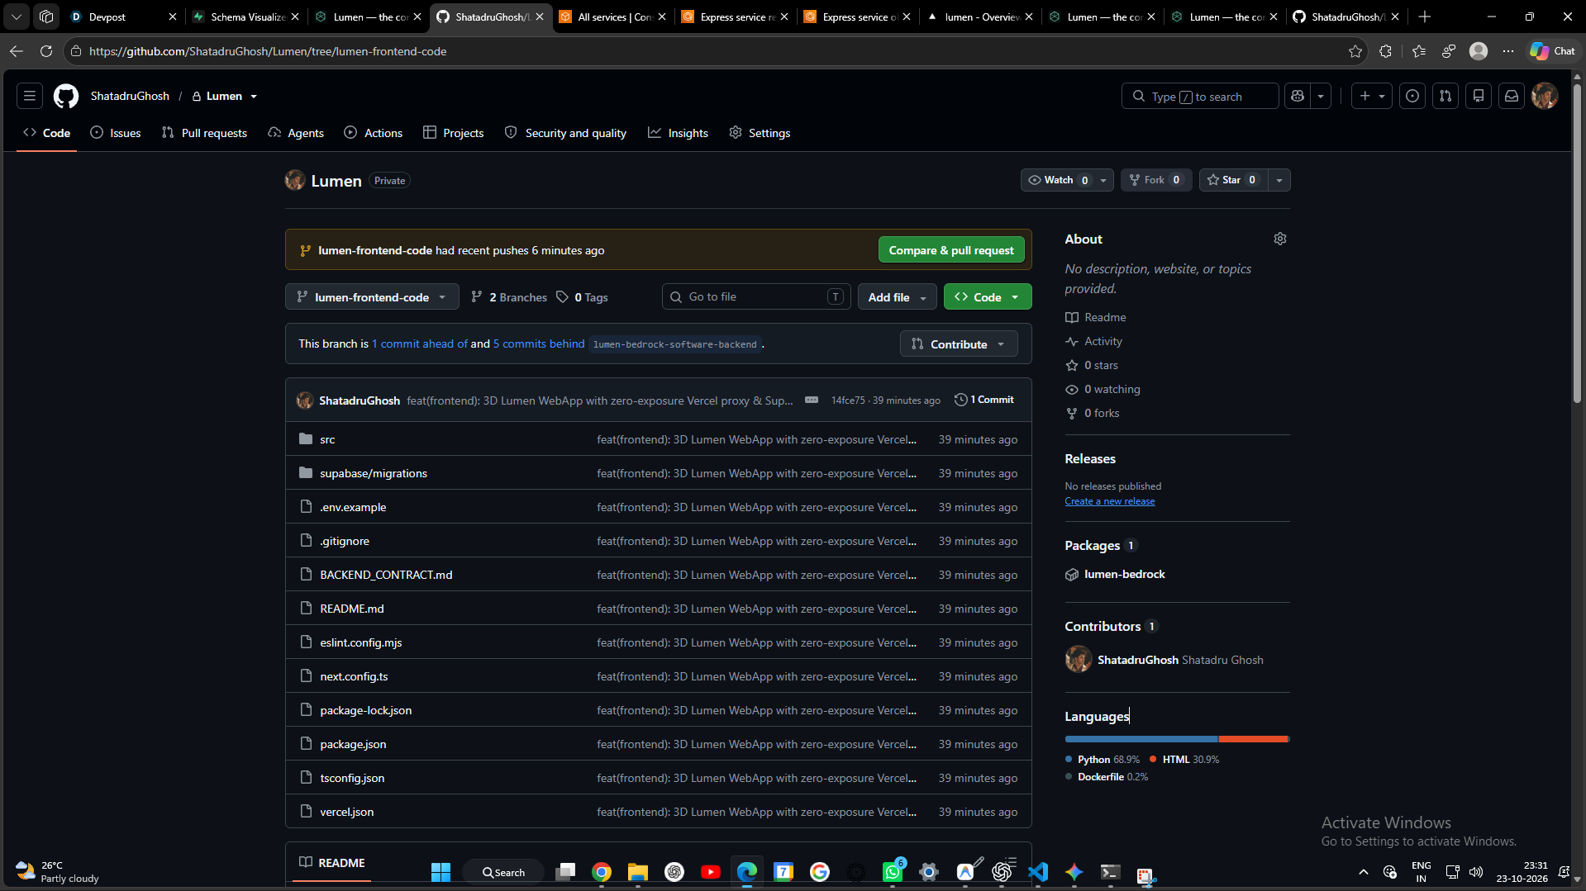Open the Copilot Chat sidebar button

tap(1553, 51)
